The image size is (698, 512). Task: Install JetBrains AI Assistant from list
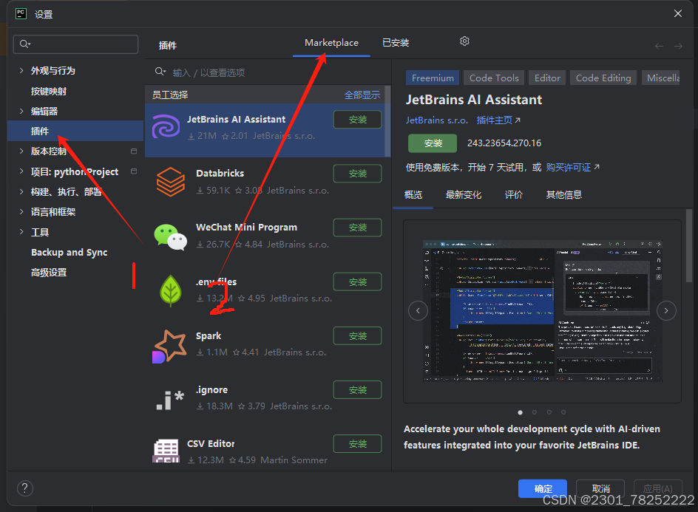(x=357, y=120)
